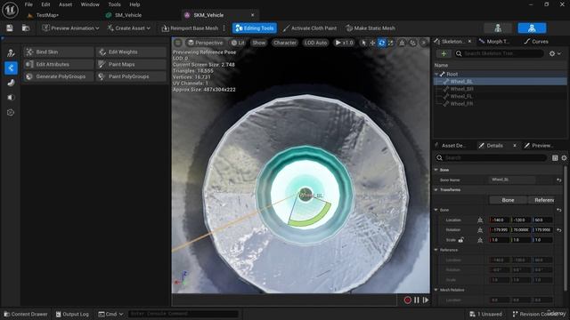Click the browse to asset in content browser icon

(x=26, y=28)
